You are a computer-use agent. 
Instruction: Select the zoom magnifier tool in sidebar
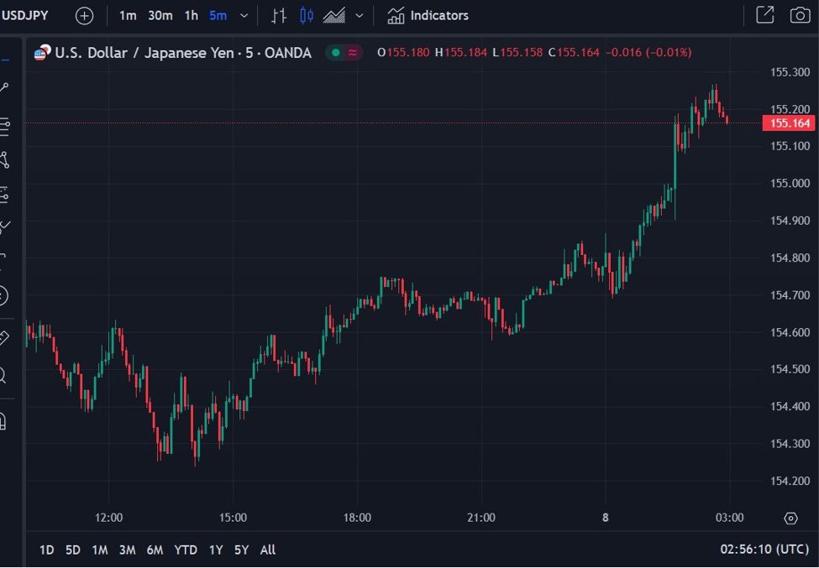pos(3,374)
